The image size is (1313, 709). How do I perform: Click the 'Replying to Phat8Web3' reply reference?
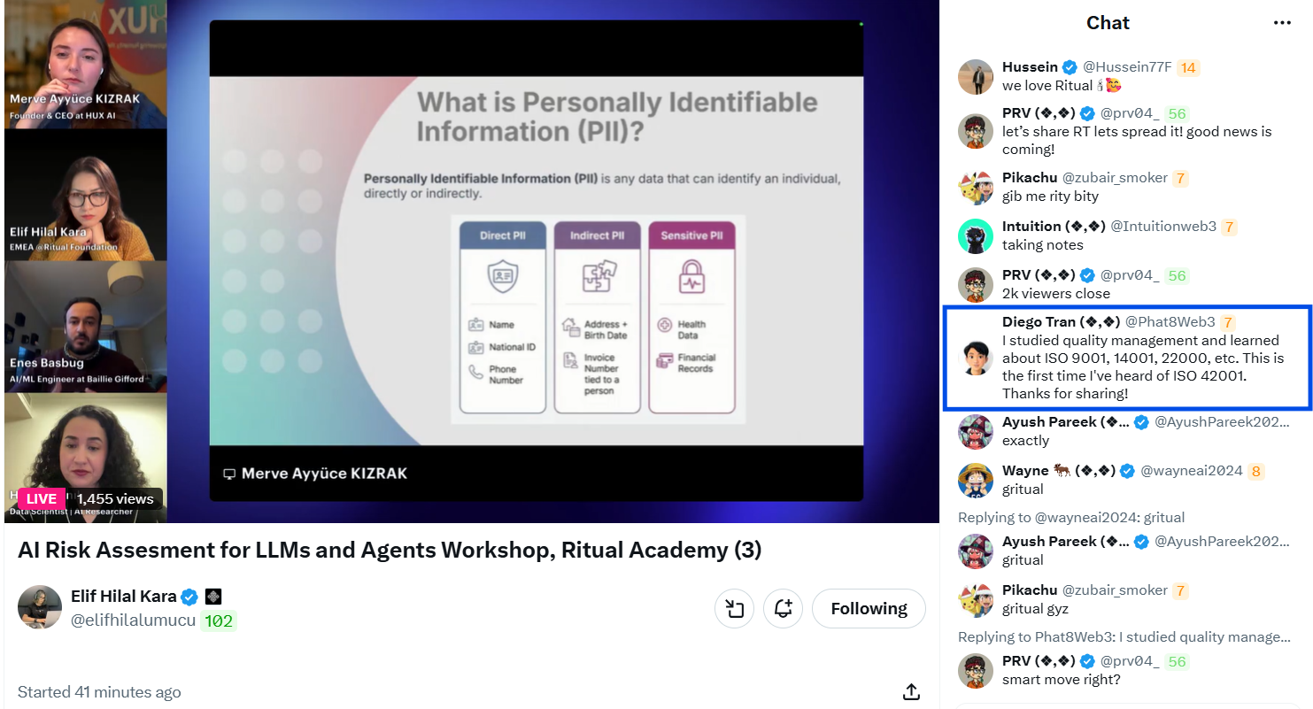coord(1124,637)
